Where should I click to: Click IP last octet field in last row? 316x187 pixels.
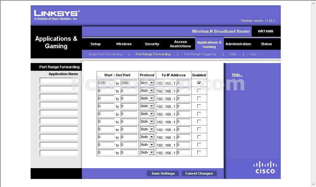[183, 153]
